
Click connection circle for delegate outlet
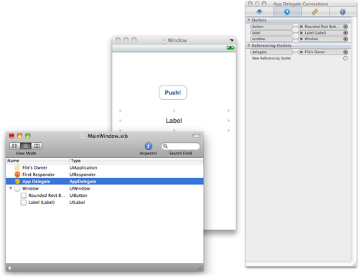(x=345, y=52)
